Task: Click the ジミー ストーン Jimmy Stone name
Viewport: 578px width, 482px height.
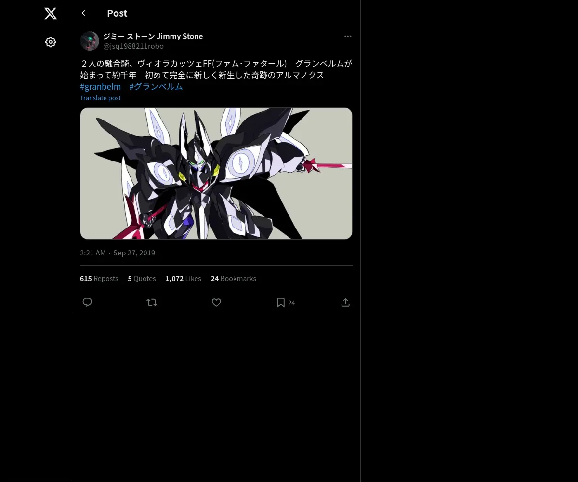Action: pos(153,36)
